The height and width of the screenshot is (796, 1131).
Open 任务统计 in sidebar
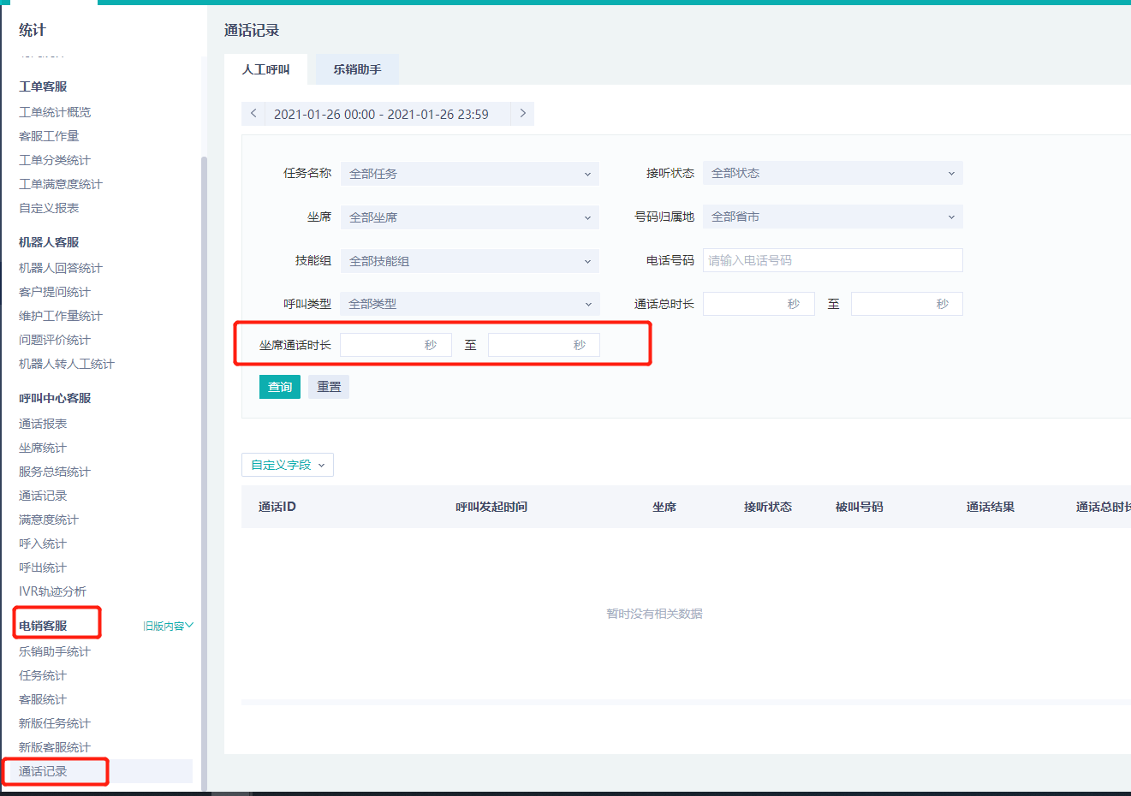pyautogui.click(x=43, y=675)
